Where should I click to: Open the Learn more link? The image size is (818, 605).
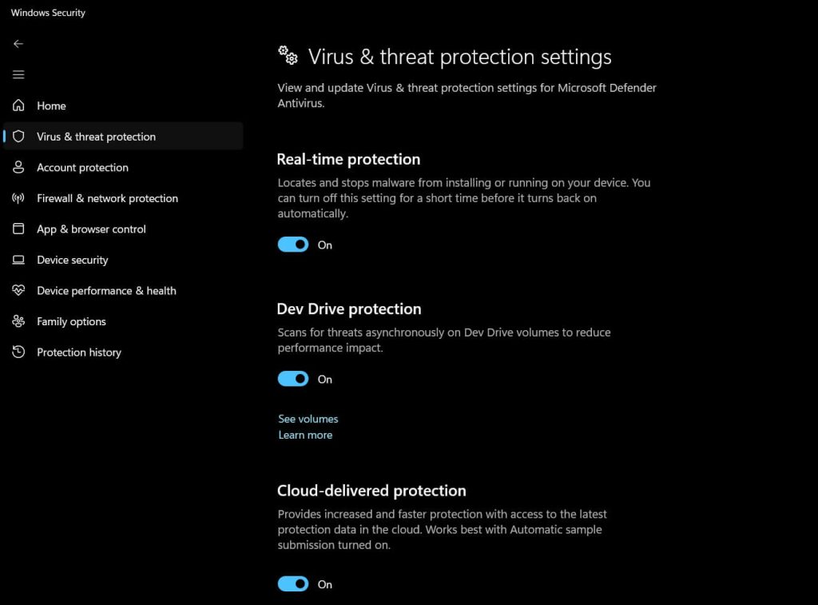305,434
